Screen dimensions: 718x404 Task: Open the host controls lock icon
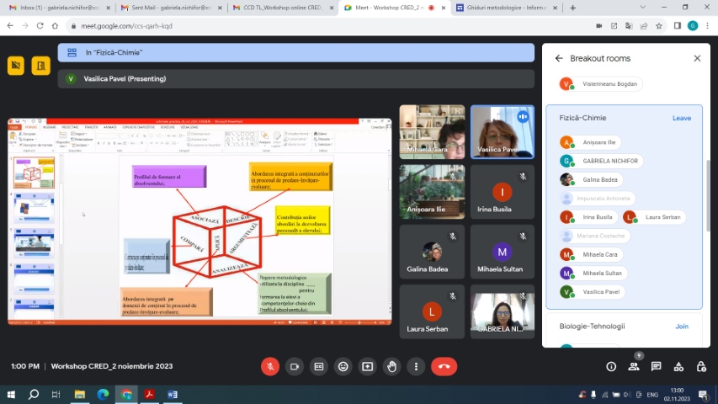pos(701,366)
